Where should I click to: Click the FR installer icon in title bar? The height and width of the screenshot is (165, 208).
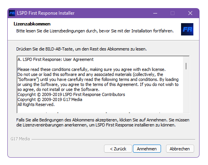(12, 13)
